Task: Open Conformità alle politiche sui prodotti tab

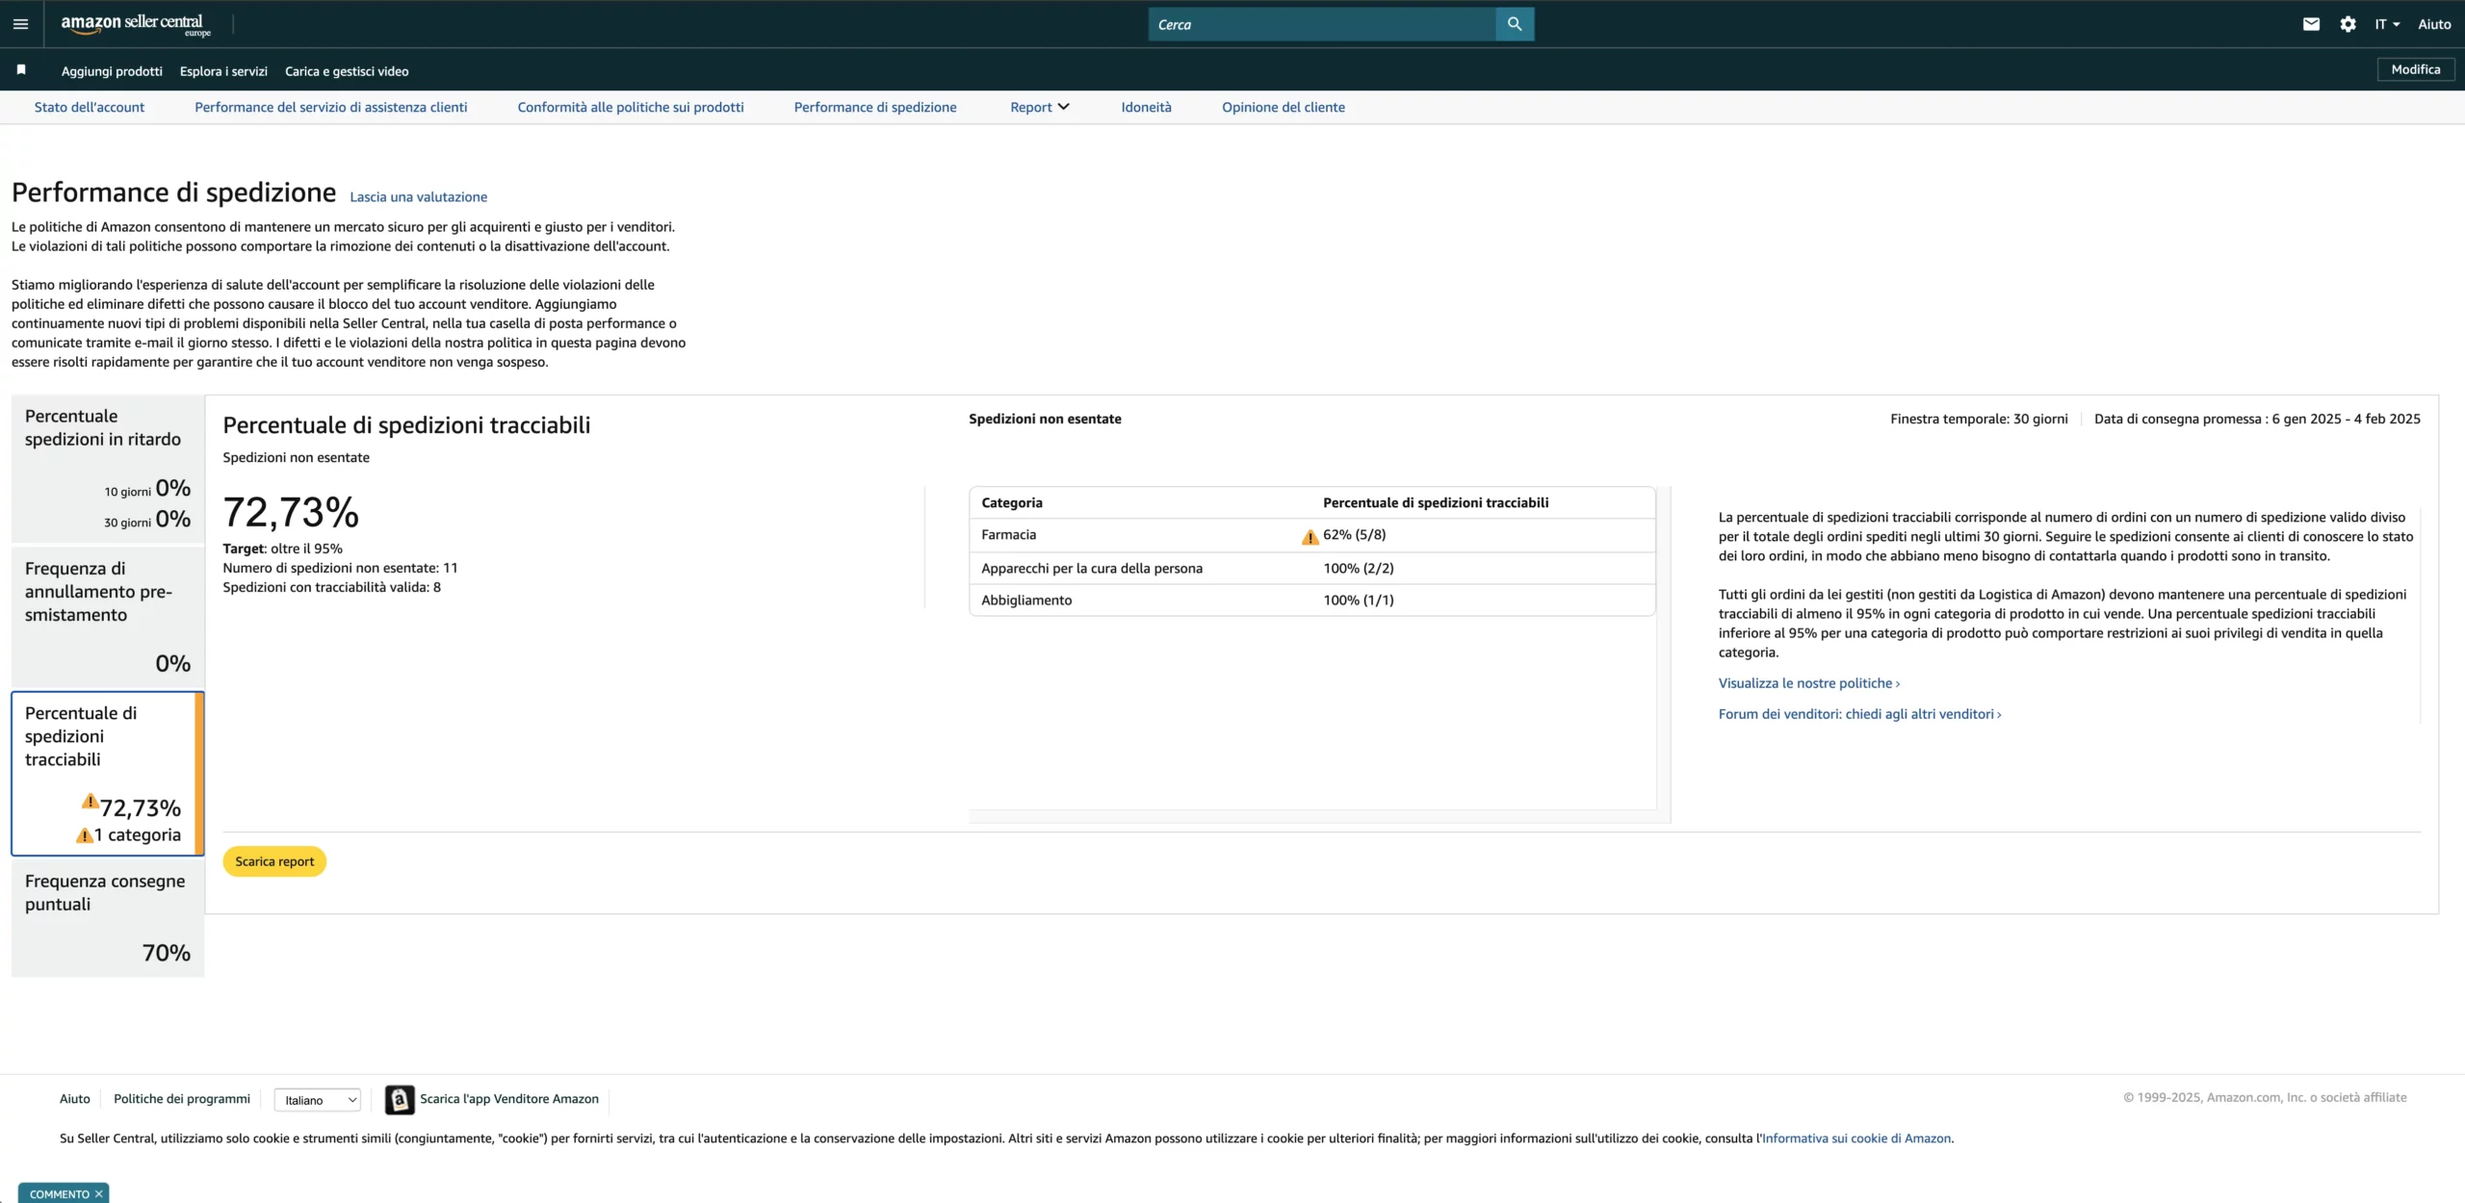Action: (x=631, y=107)
